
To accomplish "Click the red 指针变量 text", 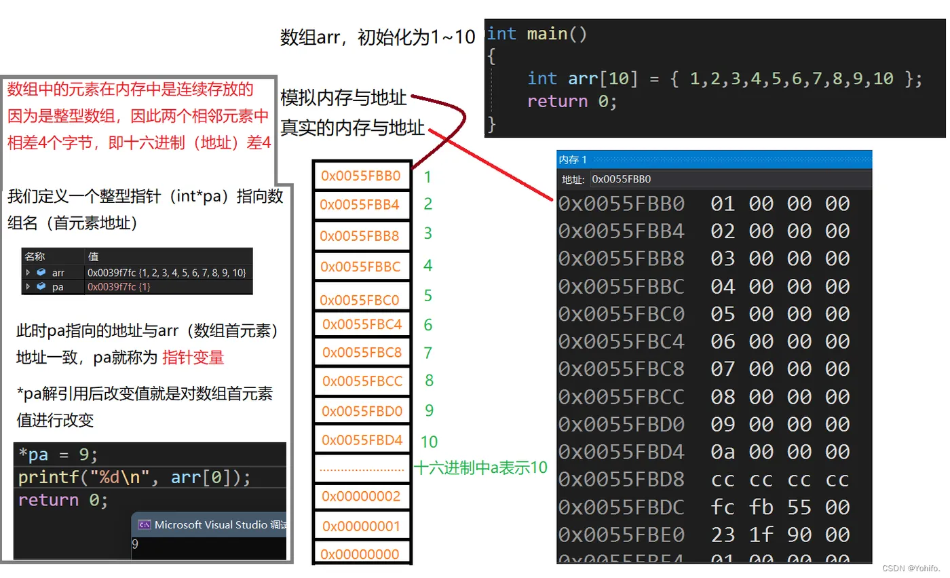I will click(x=193, y=357).
